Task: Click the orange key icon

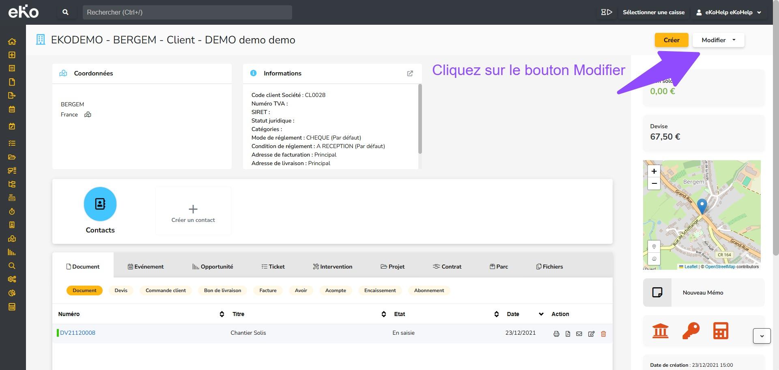Action: tap(691, 331)
